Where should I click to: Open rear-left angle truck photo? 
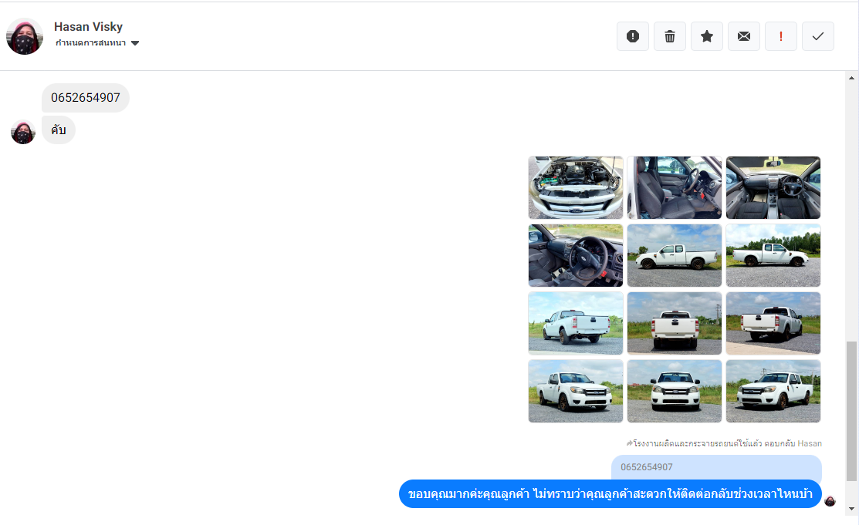[576, 323]
